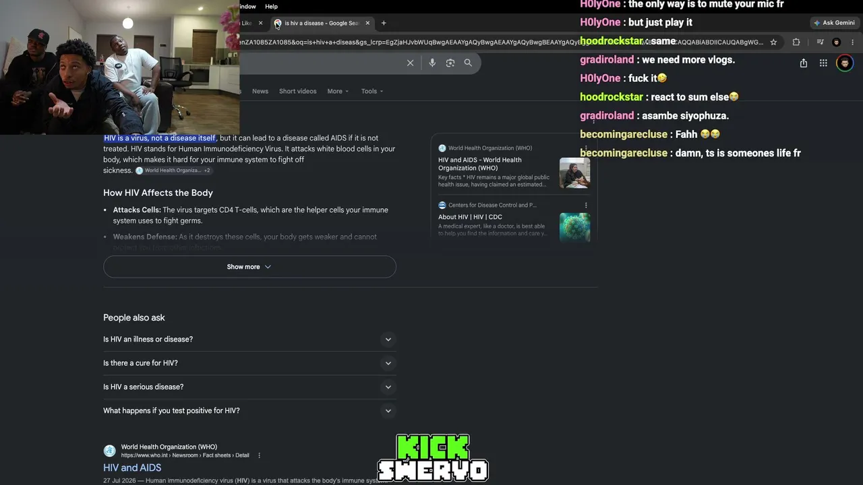Bookmark this page with the star icon
Viewport: 863px width, 485px height.
tap(773, 42)
